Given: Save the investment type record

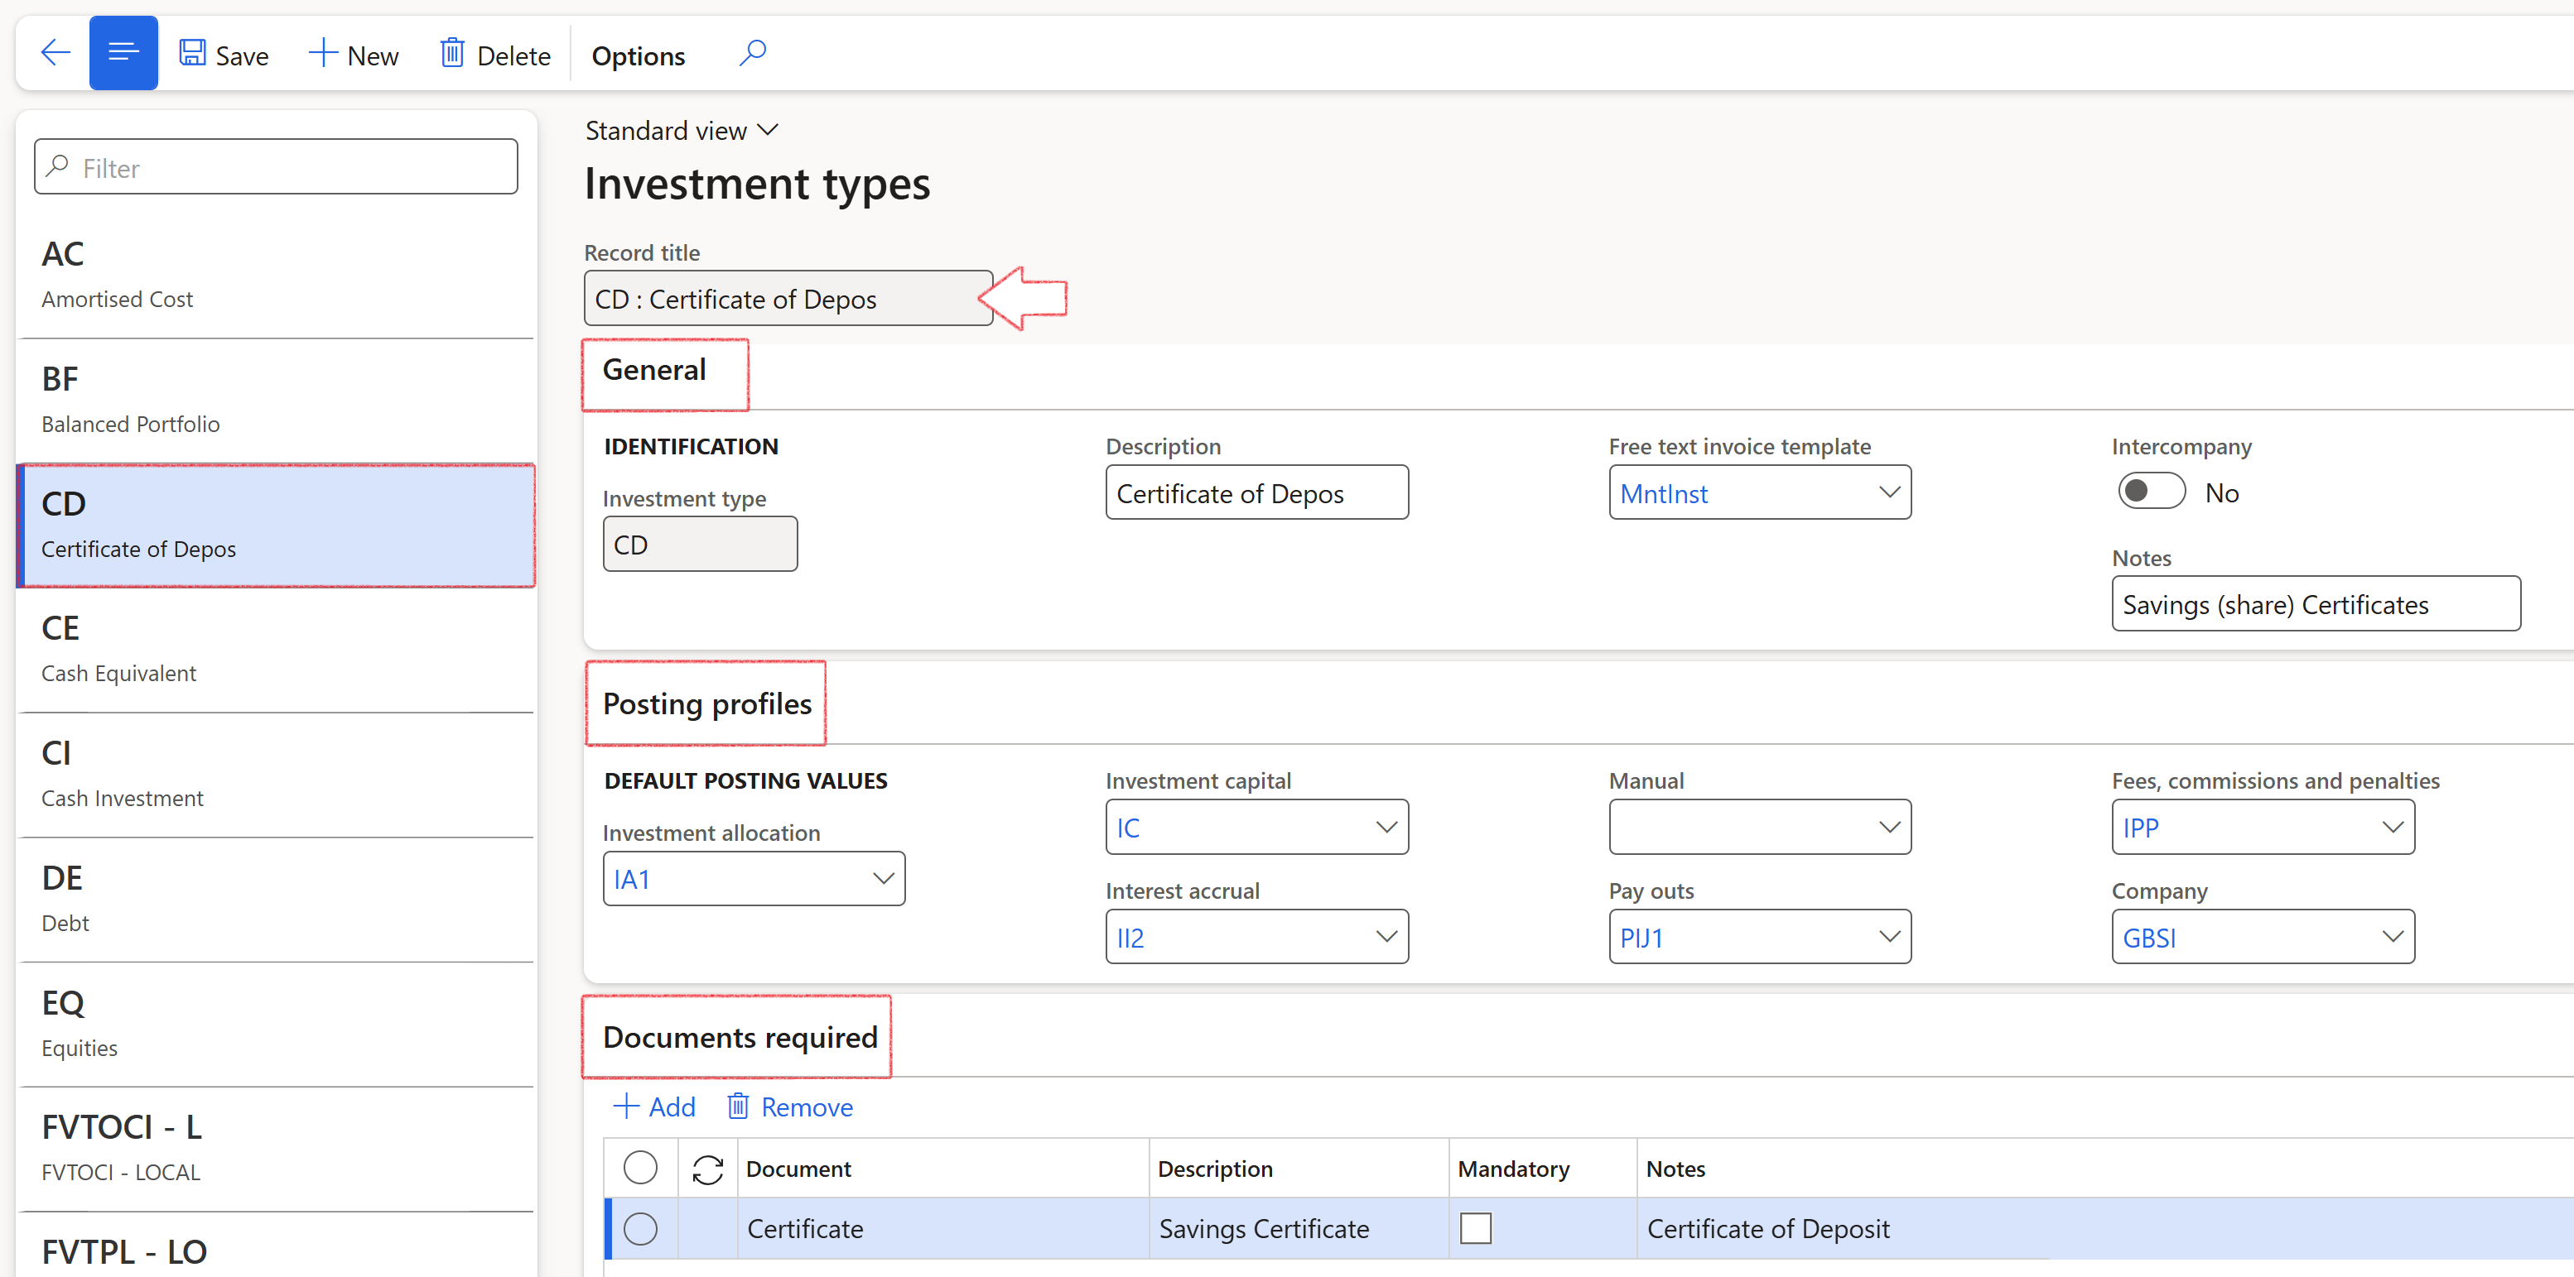Looking at the screenshot, I should (224, 55).
